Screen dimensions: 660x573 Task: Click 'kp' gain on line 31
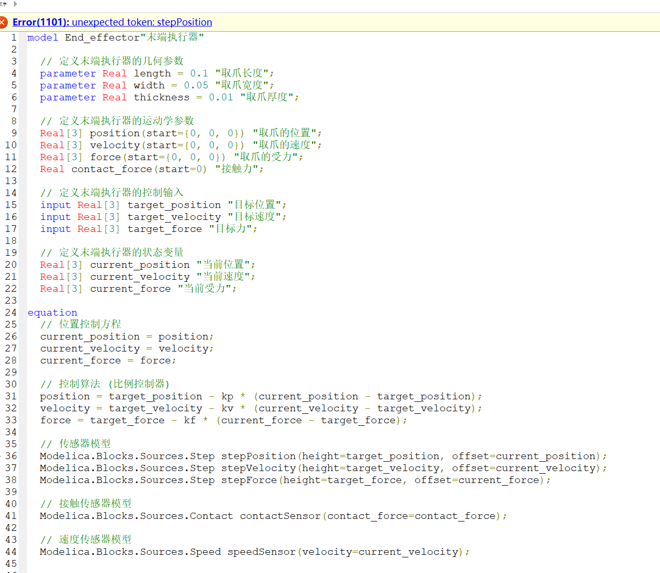pyautogui.click(x=227, y=396)
